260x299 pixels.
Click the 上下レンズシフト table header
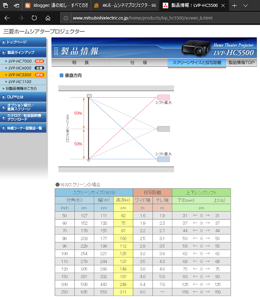click(x=202, y=192)
